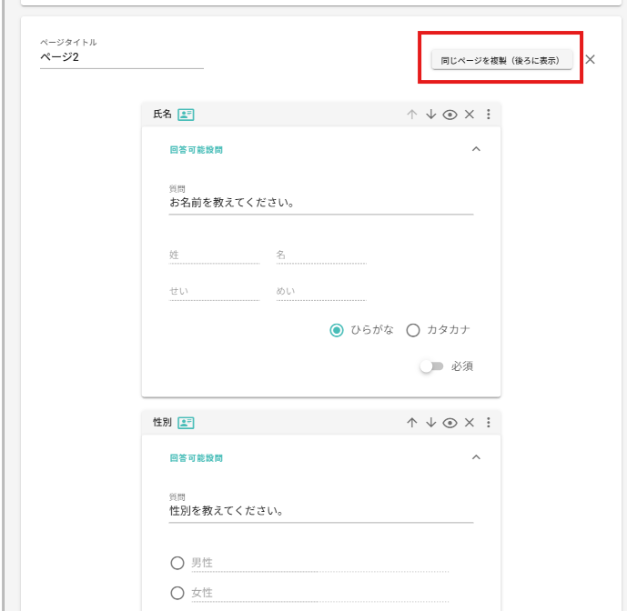Screen dimensions: 627x611
Task: Select the ひらがな radio option
Action: click(337, 330)
